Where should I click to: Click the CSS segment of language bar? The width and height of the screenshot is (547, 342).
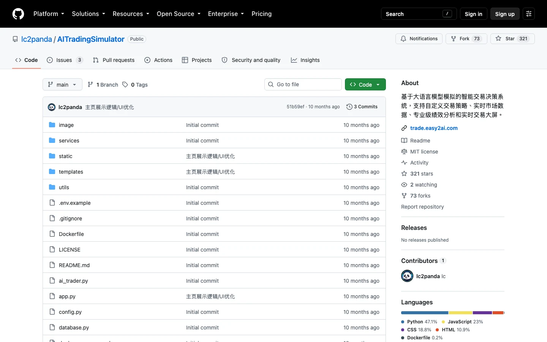tap(482, 313)
